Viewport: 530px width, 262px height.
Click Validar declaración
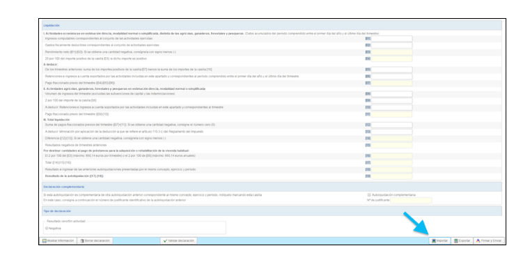point(178,240)
